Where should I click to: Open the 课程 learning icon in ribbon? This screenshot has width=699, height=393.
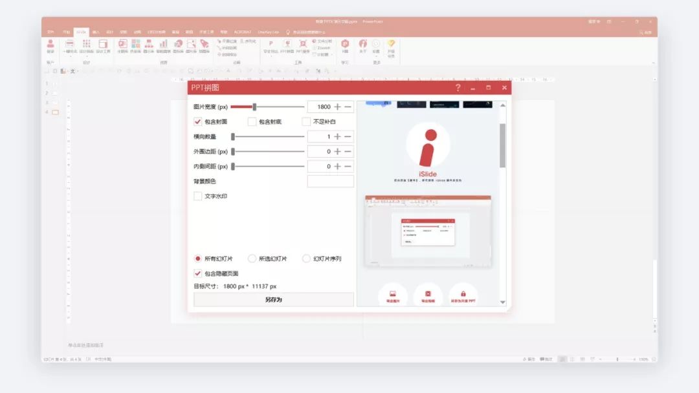click(345, 46)
